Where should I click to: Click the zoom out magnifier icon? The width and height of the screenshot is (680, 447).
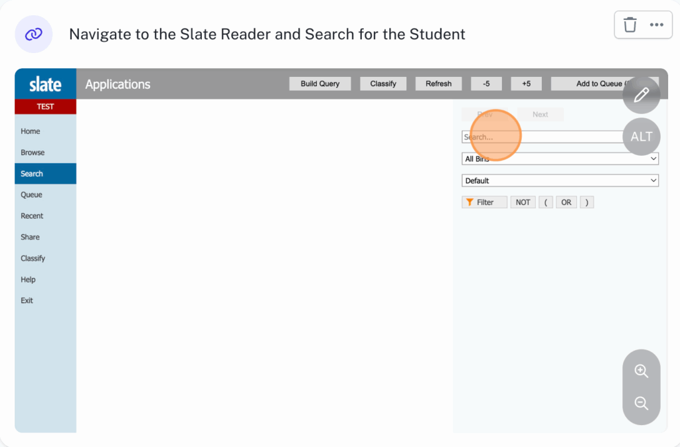641,403
